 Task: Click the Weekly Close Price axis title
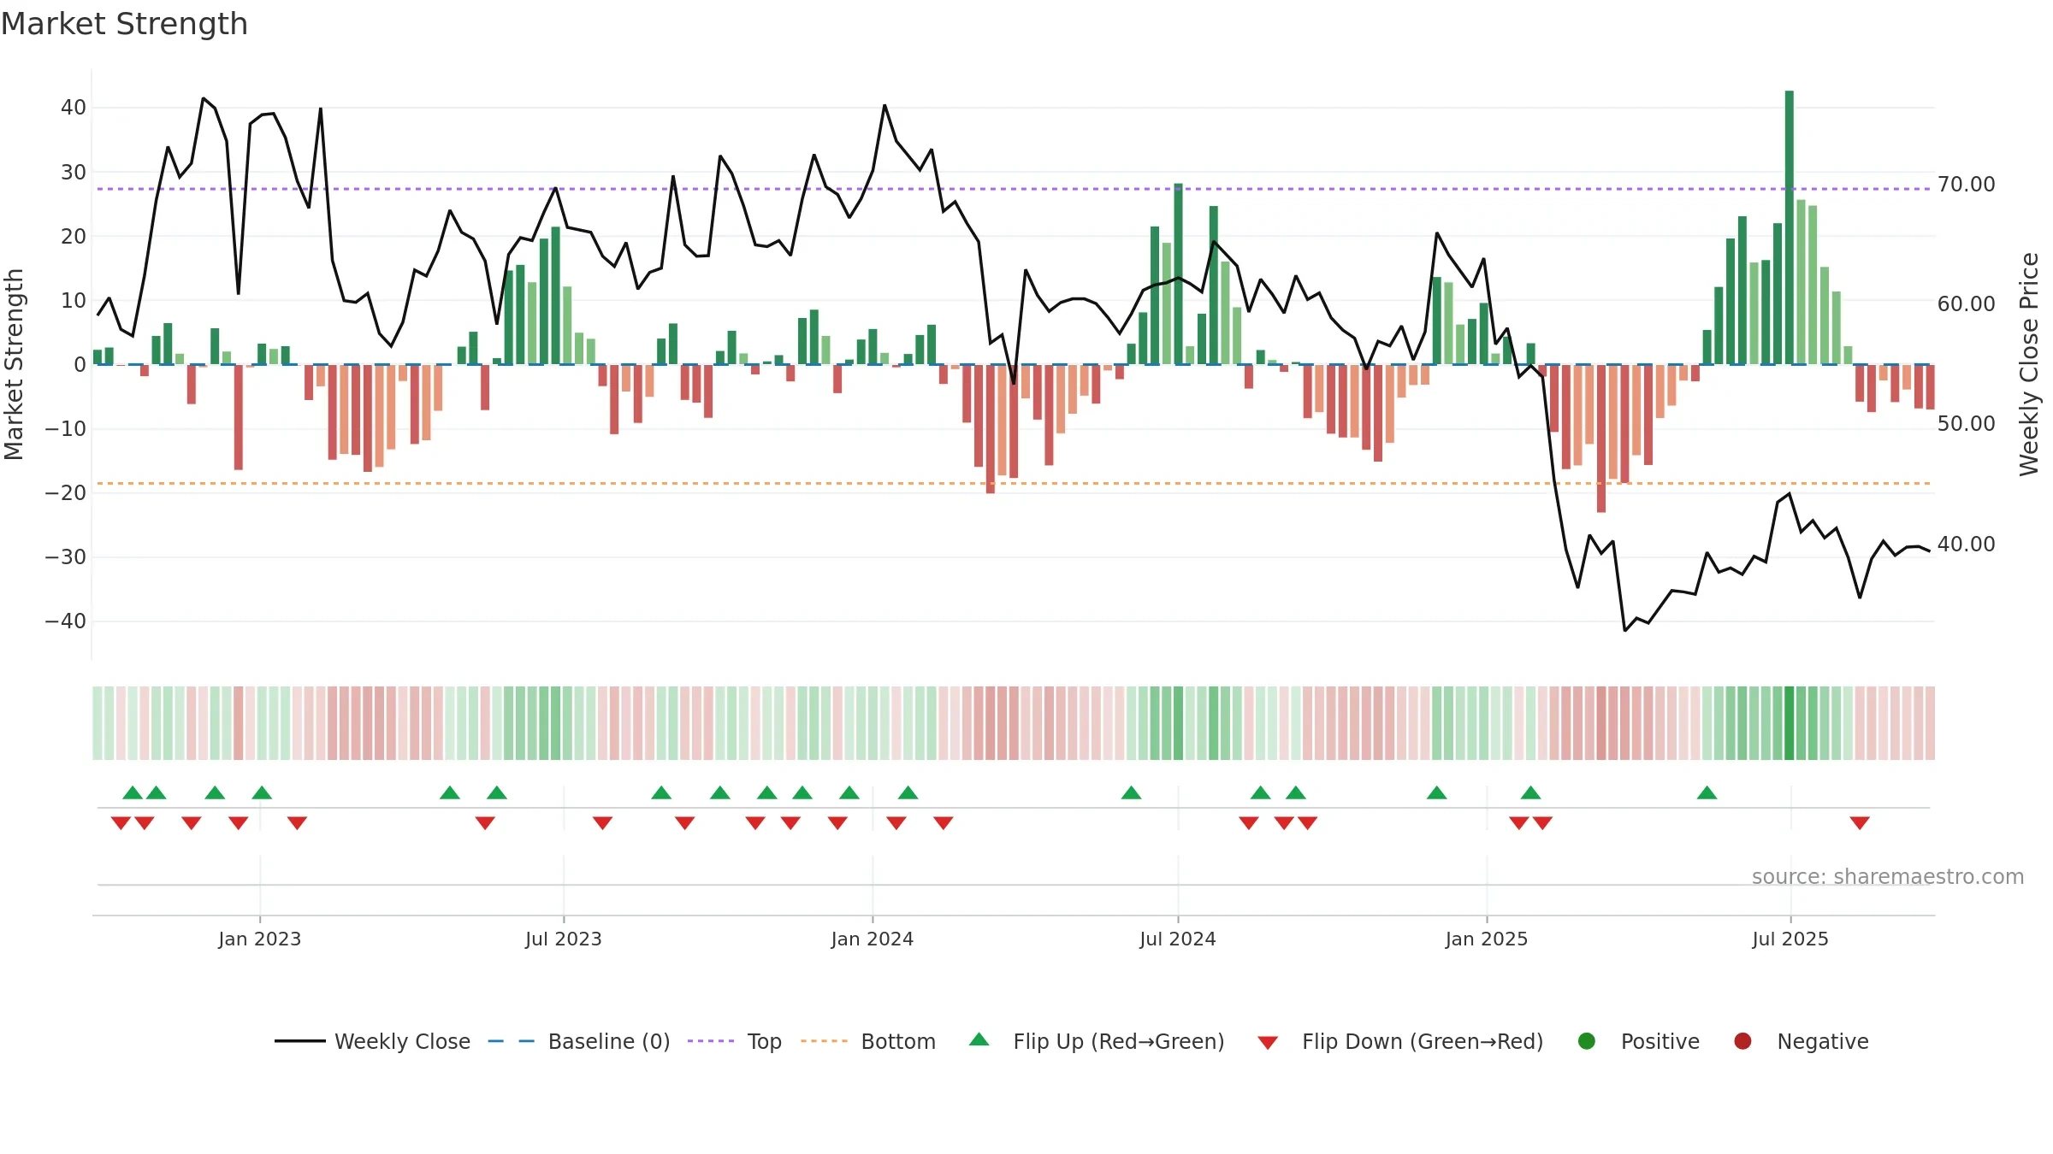(2029, 364)
